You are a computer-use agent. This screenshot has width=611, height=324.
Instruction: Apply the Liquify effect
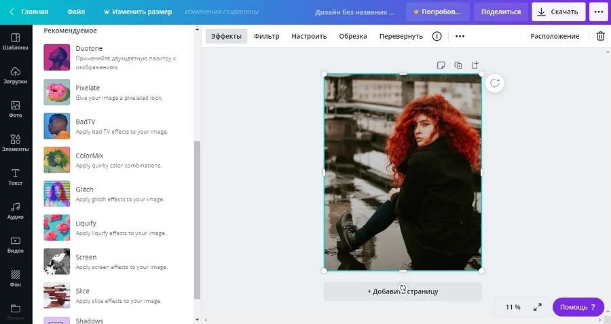point(113,228)
